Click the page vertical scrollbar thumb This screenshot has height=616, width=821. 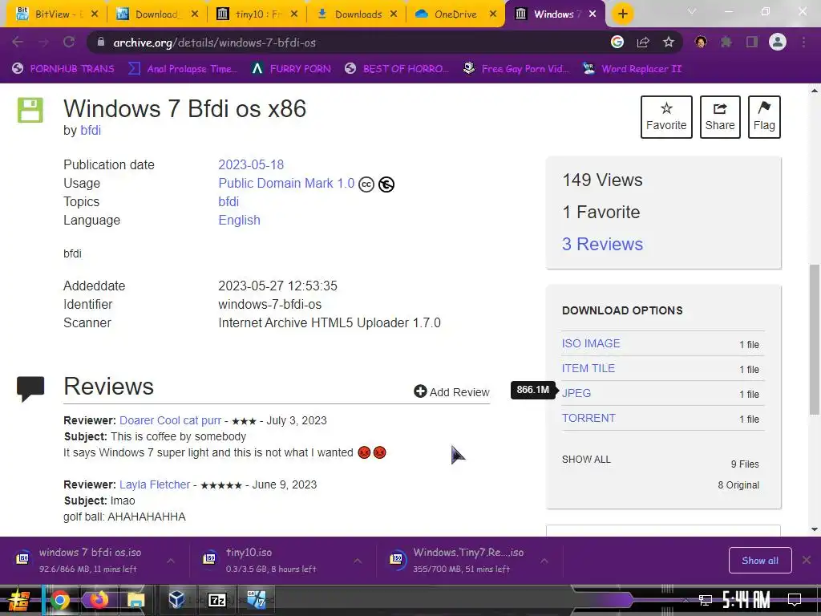pyautogui.click(x=815, y=339)
